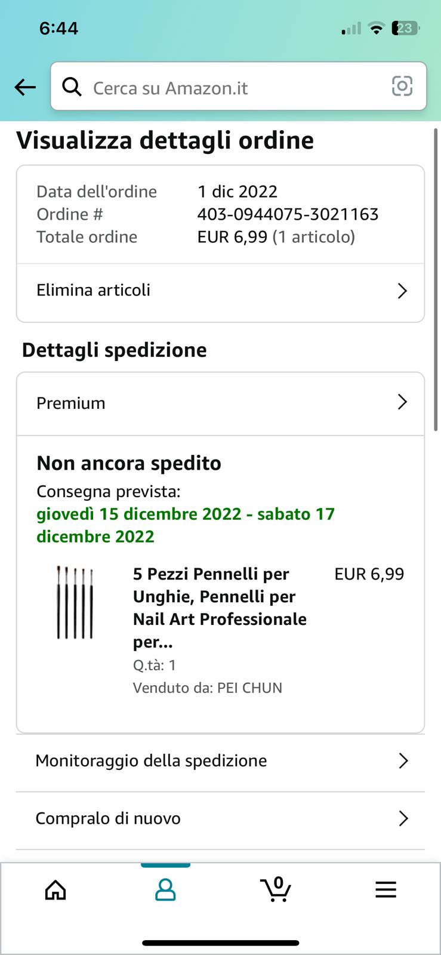Open Compralo di nuovo chevron
The height and width of the screenshot is (955, 441).
(x=403, y=818)
